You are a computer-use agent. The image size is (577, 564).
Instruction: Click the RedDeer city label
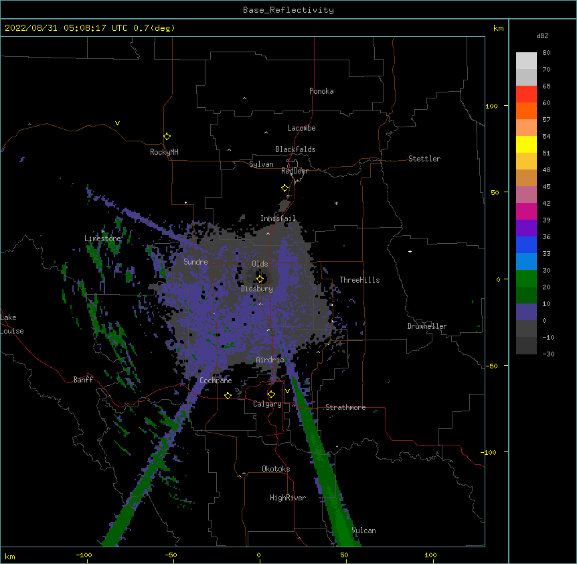point(295,171)
